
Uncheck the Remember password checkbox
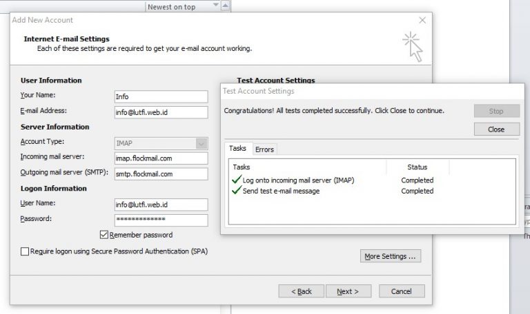point(104,235)
